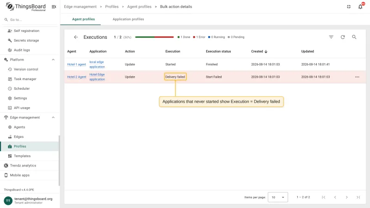This screenshot has width=370, height=208.
Task: Sort by Created column arrow
Action: point(266,51)
